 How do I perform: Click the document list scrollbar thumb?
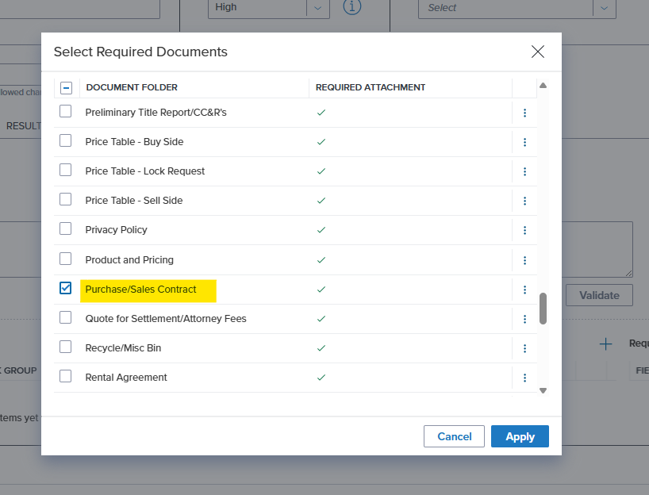543,309
